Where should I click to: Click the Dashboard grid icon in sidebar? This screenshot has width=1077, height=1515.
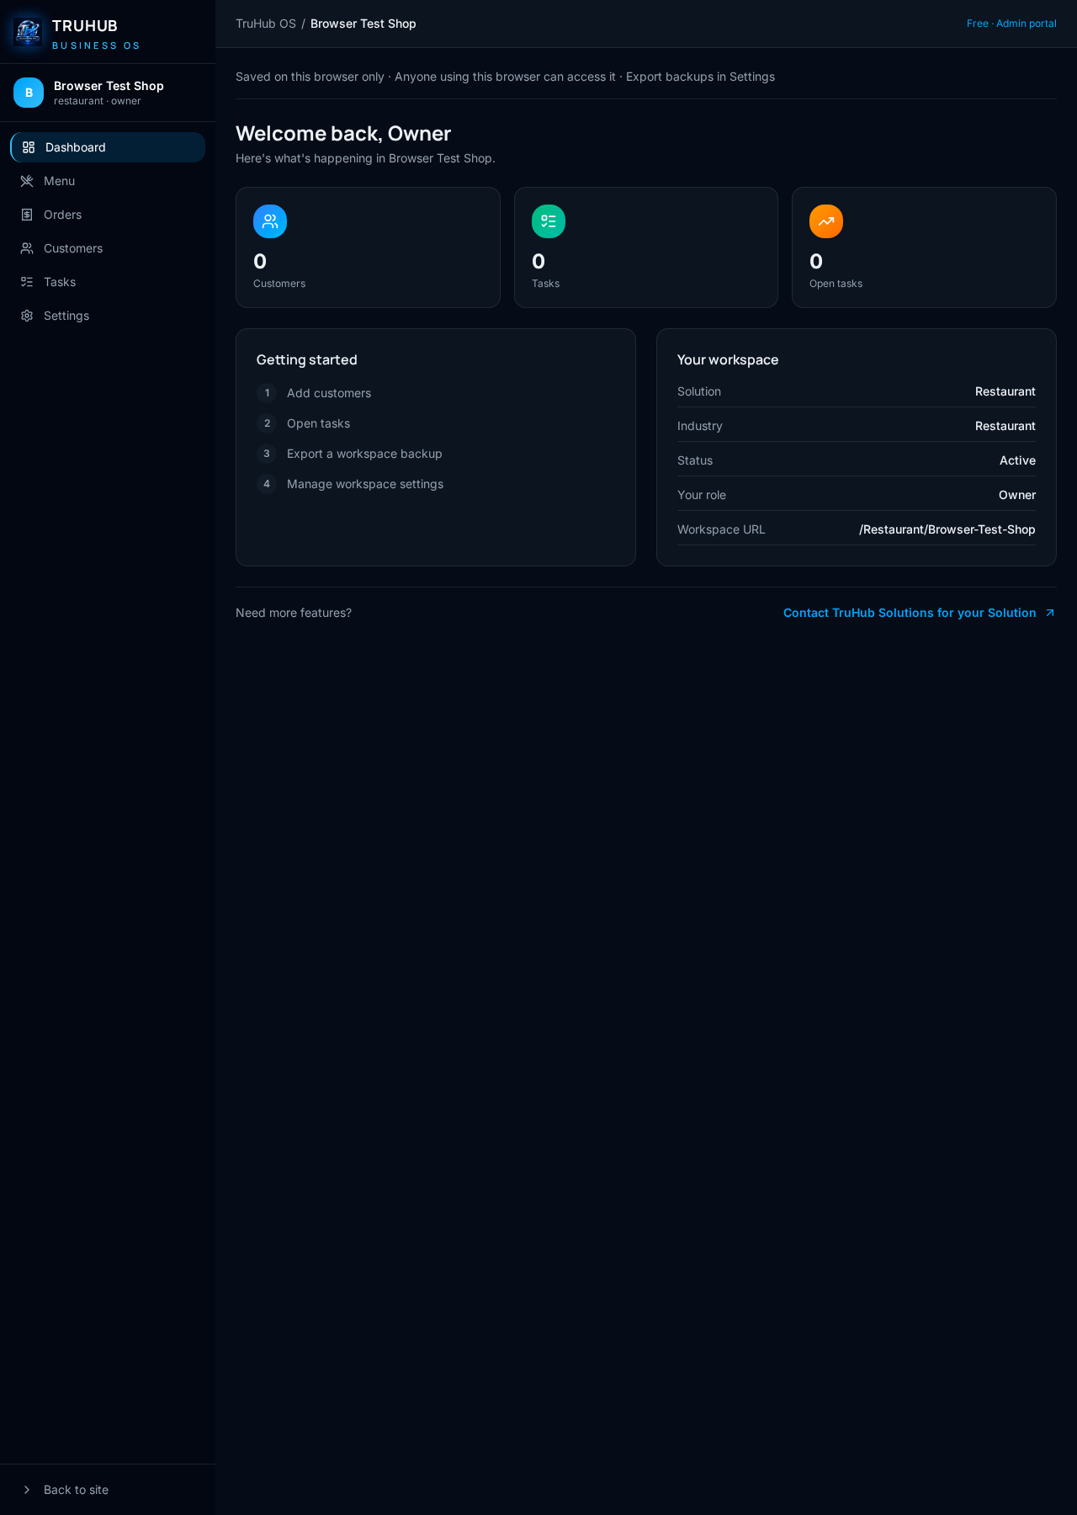pos(29,147)
